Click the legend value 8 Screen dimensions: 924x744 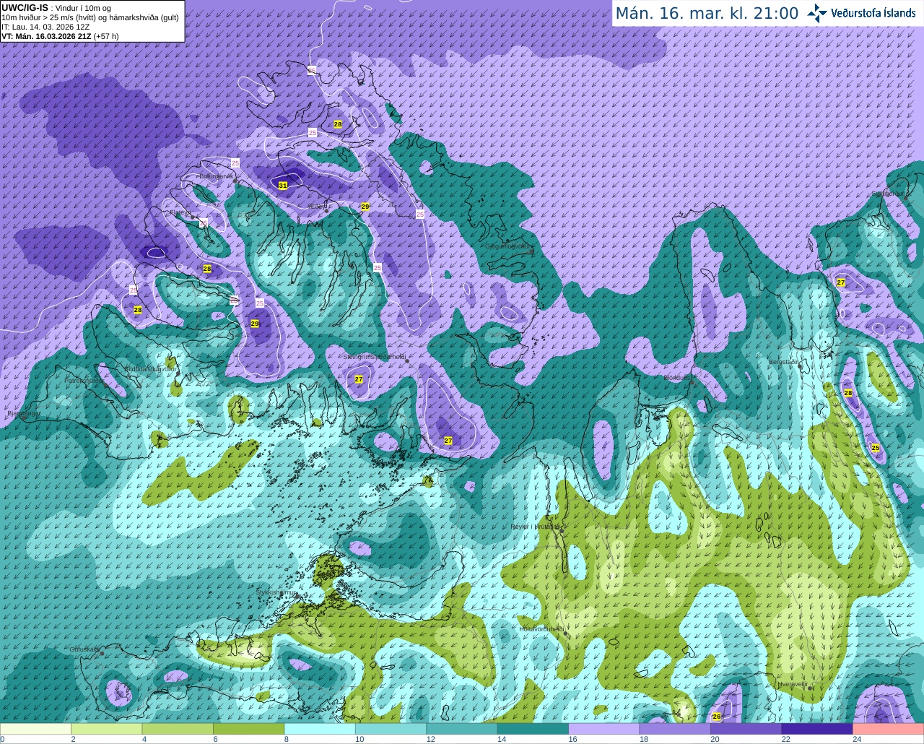(x=287, y=739)
